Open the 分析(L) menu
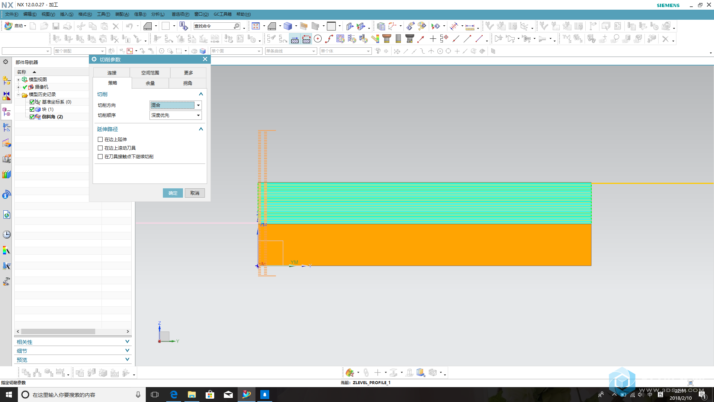The image size is (714, 402). (x=158, y=14)
